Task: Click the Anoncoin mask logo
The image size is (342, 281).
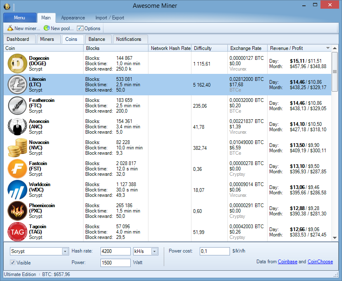Action: coord(17,126)
